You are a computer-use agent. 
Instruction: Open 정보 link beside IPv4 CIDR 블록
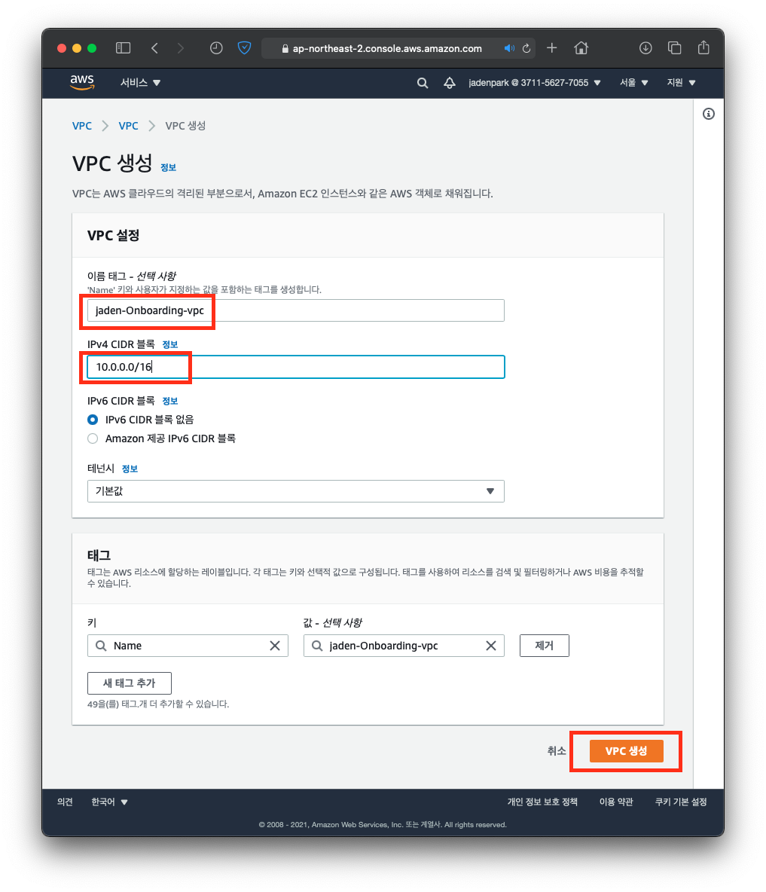(x=170, y=344)
